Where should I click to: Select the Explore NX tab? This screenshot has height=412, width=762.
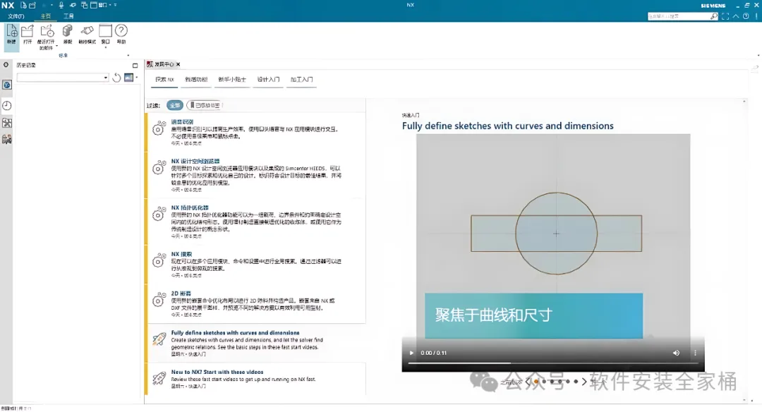pos(164,79)
